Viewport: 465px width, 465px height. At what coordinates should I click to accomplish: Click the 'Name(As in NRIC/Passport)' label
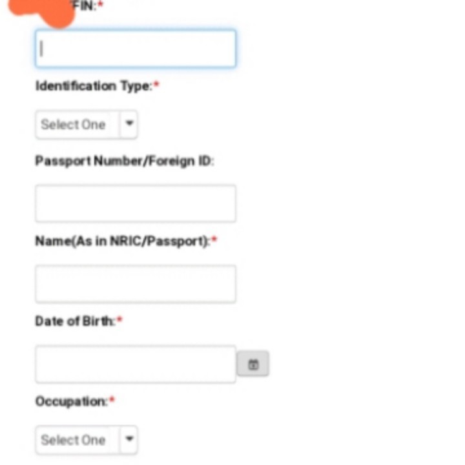[x=122, y=241]
